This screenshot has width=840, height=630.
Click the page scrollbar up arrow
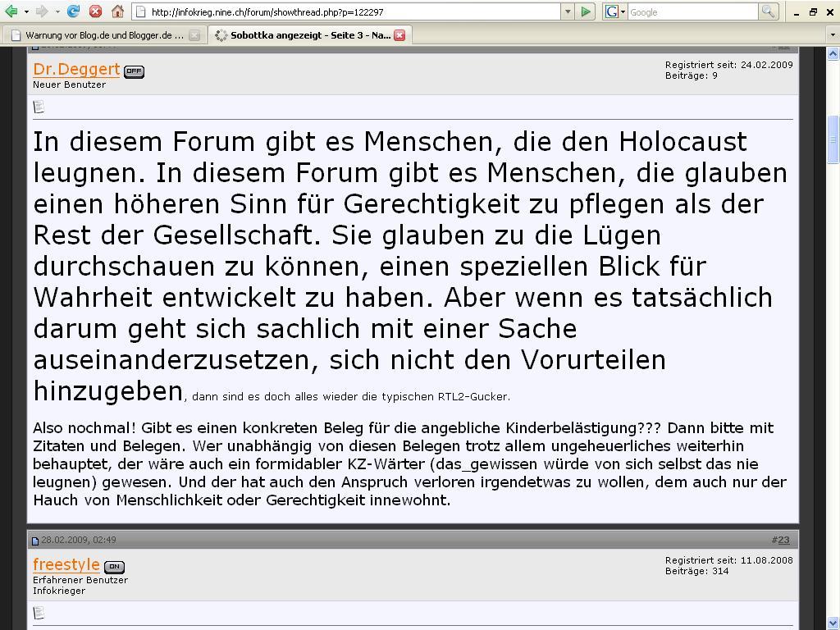tap(833, 53)
